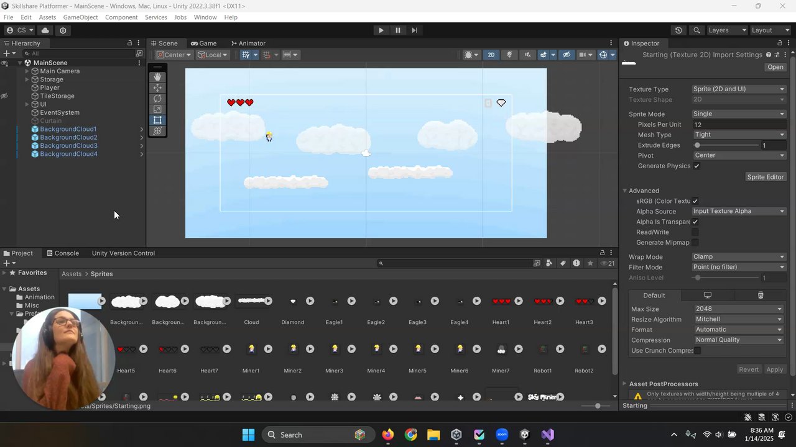
Task: Click the Sprite Editor button
Action: point(765,177)
